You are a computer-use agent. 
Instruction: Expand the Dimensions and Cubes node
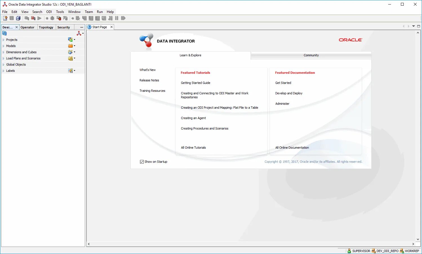[x=3, y=52]
